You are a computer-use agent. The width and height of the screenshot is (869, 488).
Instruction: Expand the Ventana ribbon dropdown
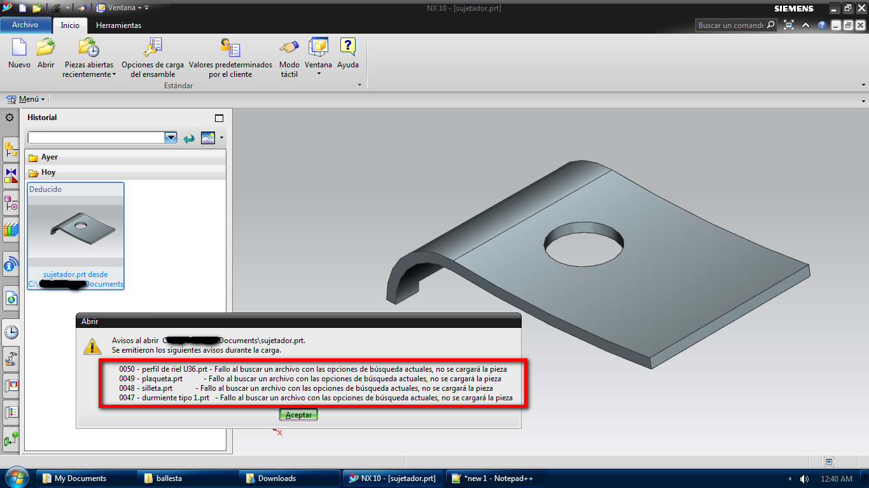pyautogui.click(x=318, y=74)
